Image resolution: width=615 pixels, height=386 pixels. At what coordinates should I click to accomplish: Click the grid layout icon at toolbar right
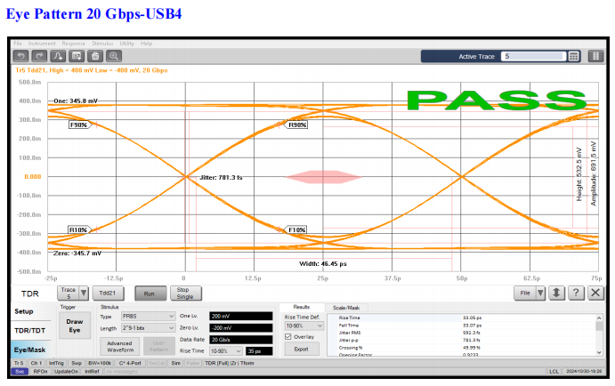(595, 56)
